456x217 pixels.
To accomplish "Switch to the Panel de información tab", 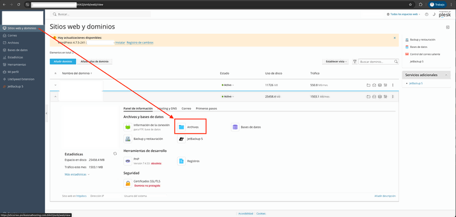I will coord(138,108).
